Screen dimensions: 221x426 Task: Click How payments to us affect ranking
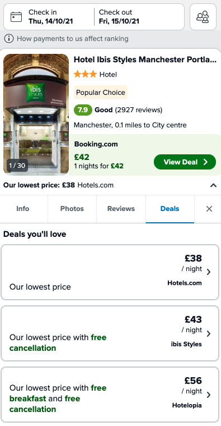73,39
